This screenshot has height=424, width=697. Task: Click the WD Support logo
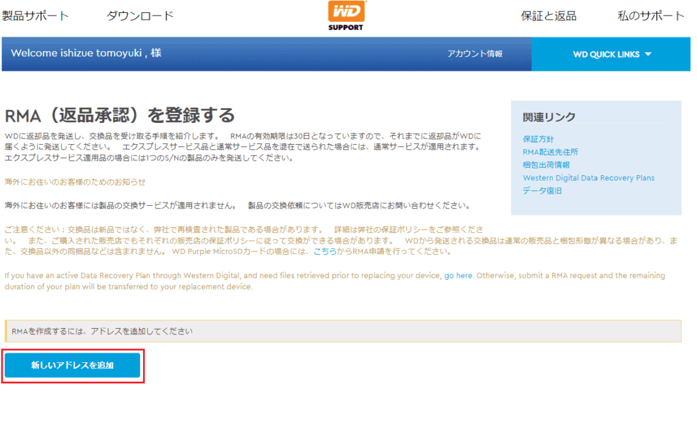tap(346, 16)
